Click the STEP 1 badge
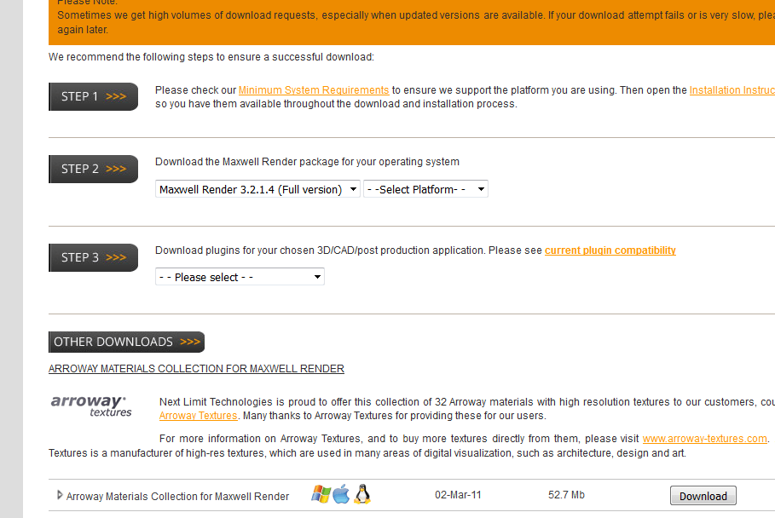The width and height of the screenshot is (775, 518). tap(93, 96)
